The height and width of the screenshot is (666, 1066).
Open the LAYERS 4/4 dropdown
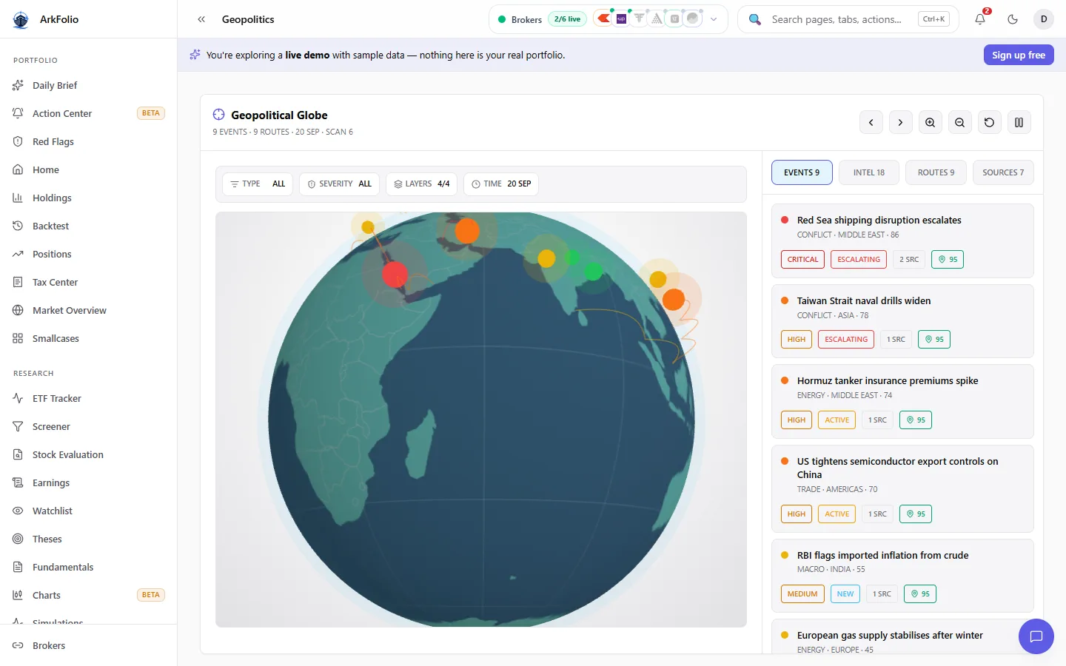pyautogui.click(x=421, y=184)
